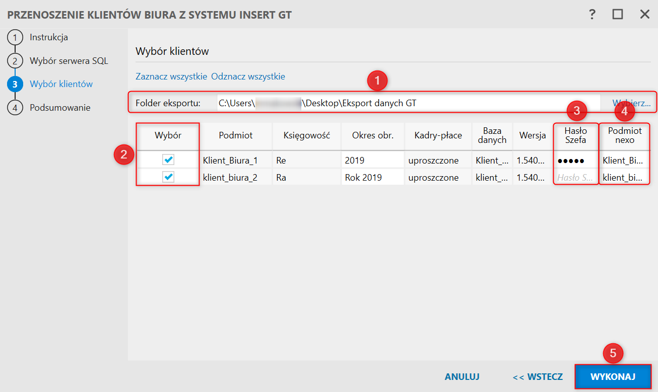The width and height of the screenshot is (658, 392).
Task: Click the Podmiot column header
Action: tap(236, 135)
